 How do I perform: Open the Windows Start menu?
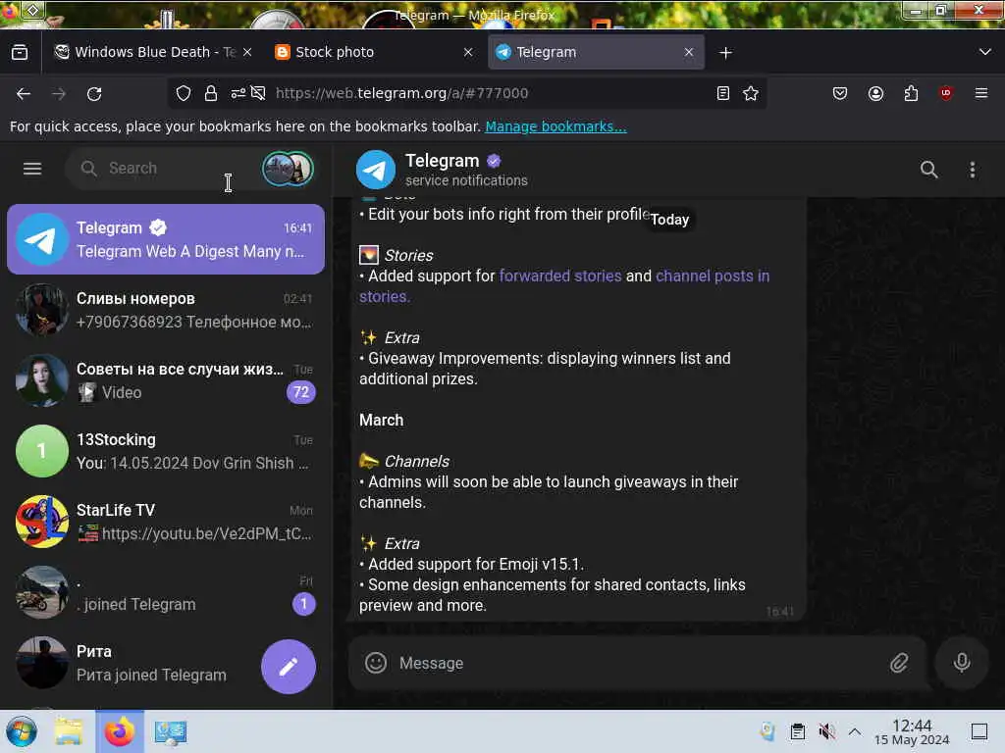click(x=22, y=731)
